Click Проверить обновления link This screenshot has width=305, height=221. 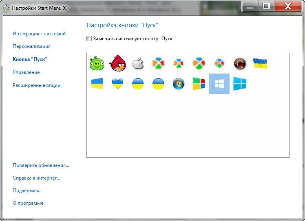[x=41, y=165]
